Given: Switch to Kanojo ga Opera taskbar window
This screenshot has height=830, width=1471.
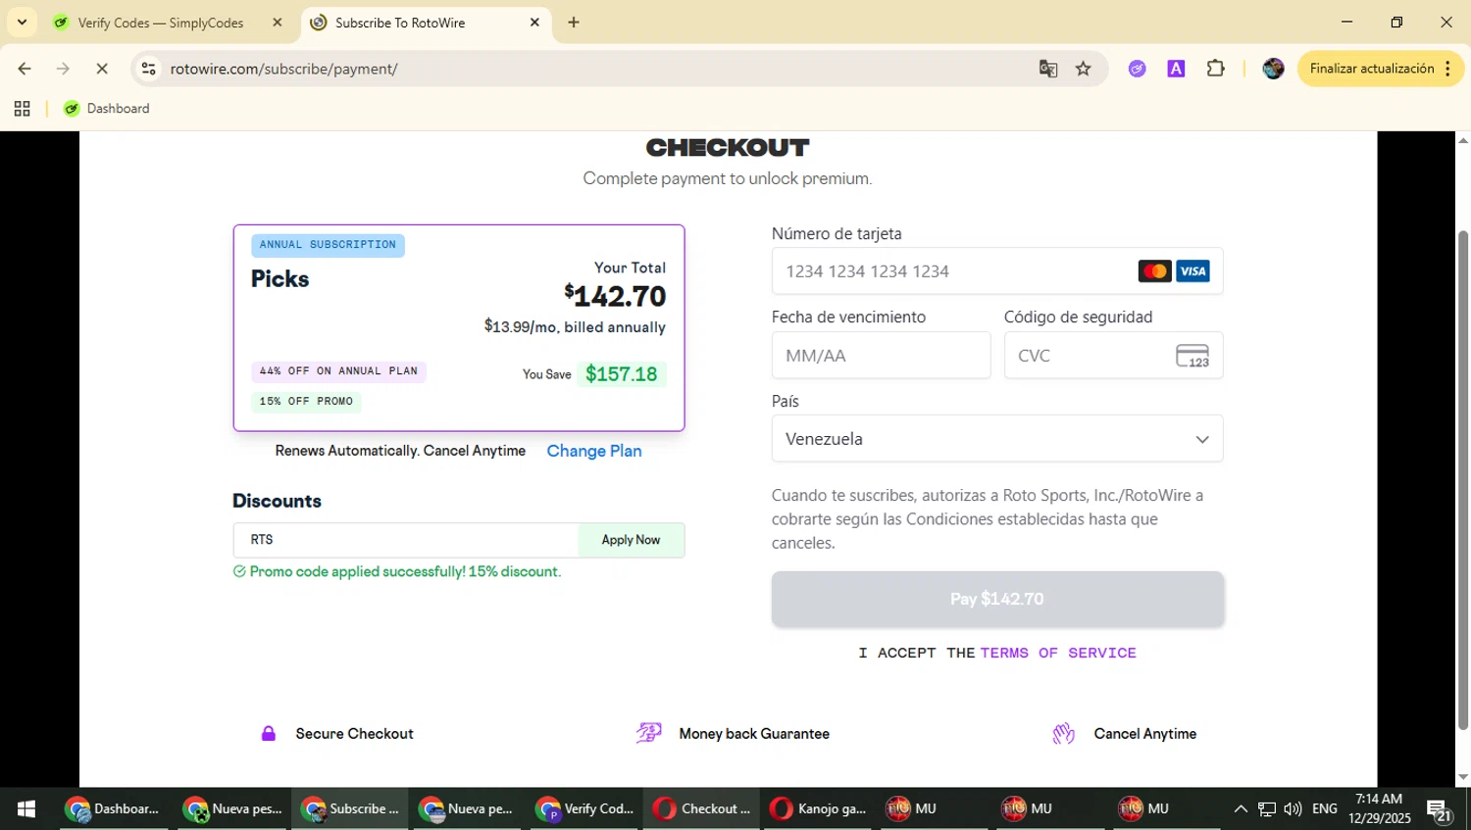Looking at the screenshot, I should 820,808.
